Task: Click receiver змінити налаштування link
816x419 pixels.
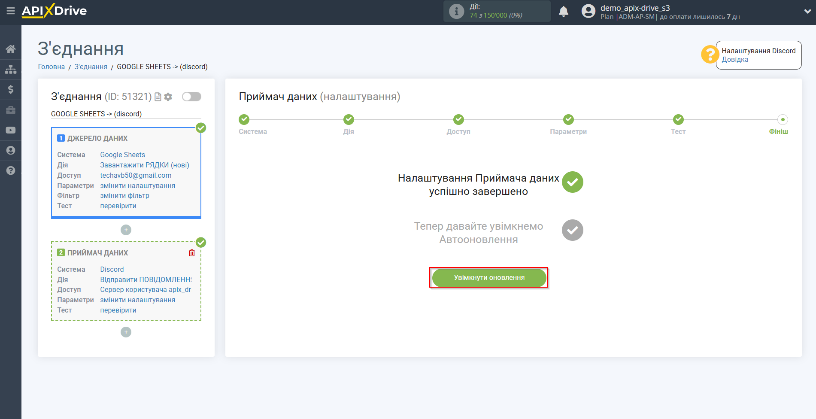Action: tap(138, 300)
